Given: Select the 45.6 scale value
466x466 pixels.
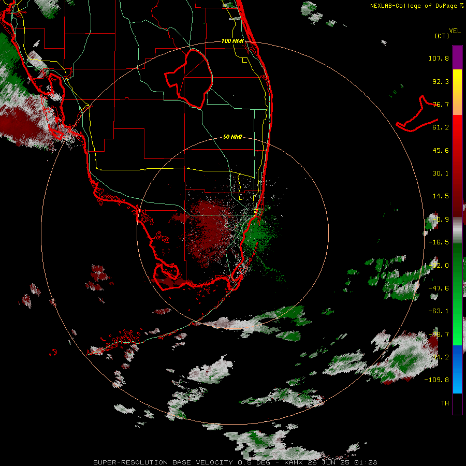Looking at the screenshot, I should tap(441, 150).
